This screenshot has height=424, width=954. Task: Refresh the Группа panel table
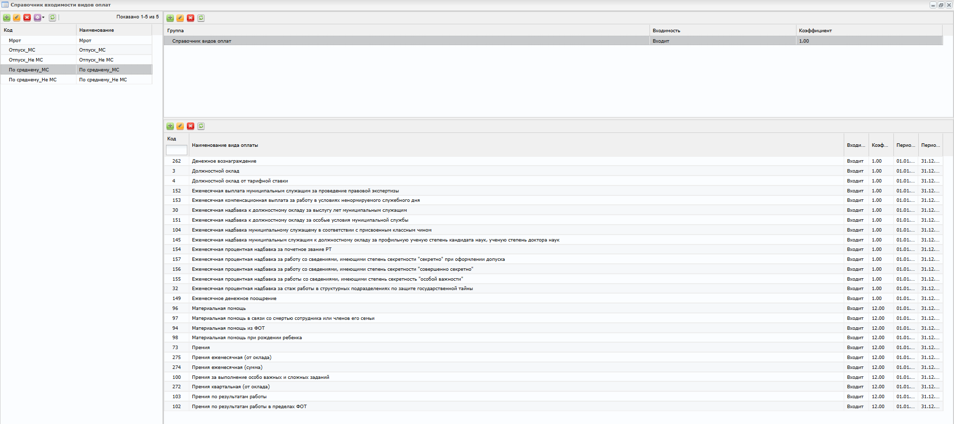click(x=201, y=18)
